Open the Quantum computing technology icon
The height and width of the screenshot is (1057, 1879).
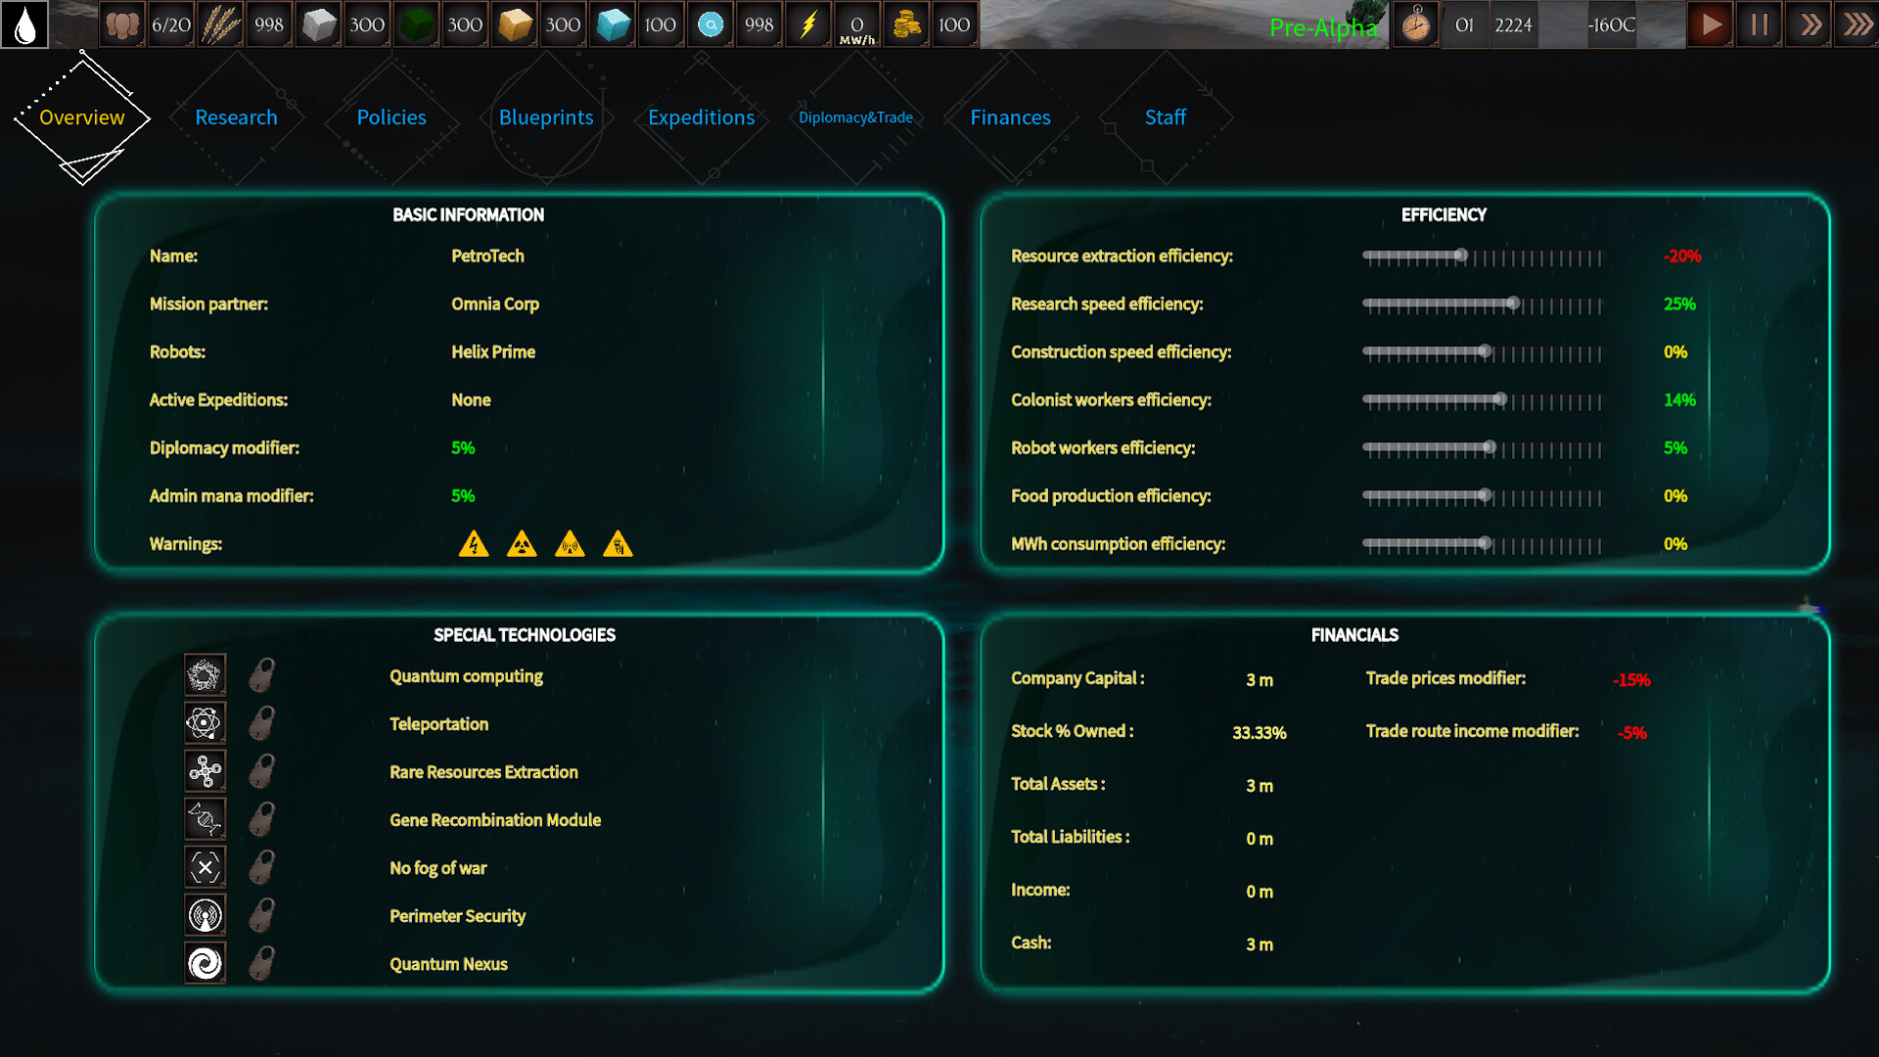pos(205,674)
